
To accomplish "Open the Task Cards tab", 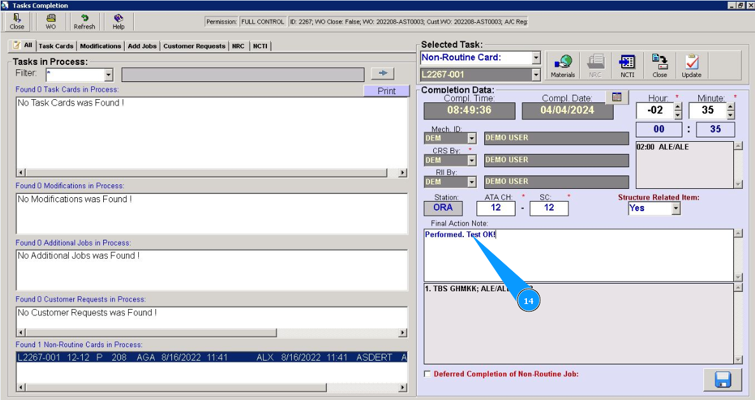I will [x=56, y=46].
